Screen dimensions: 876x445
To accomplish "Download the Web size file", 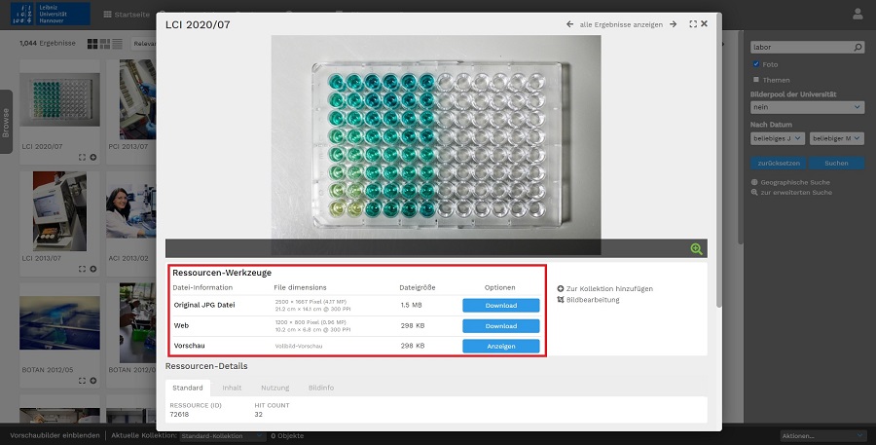I will (501, 326).
